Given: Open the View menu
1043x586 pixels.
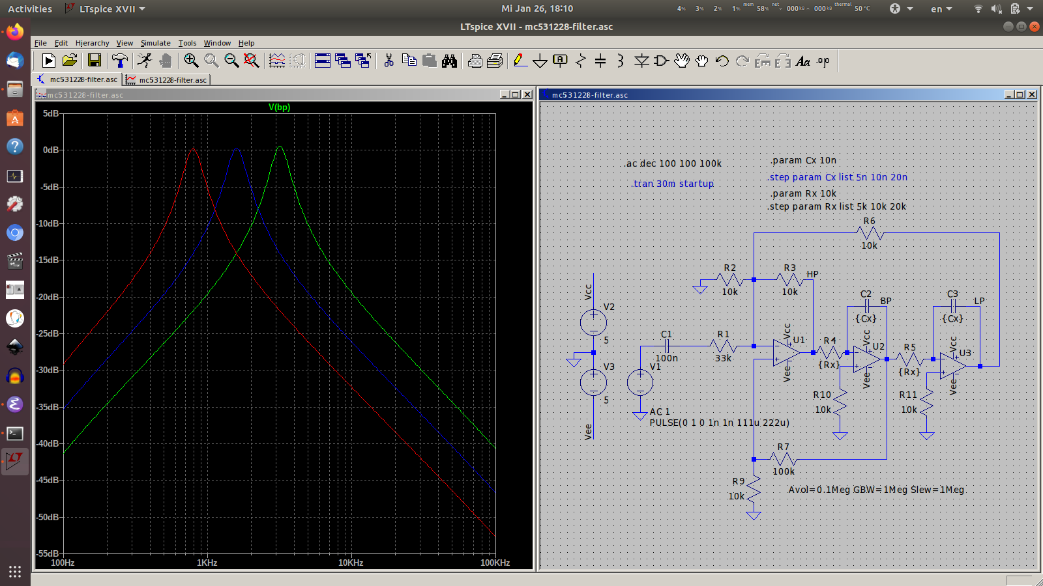Looking at the screenshot, I should click(x=125, y=43).
